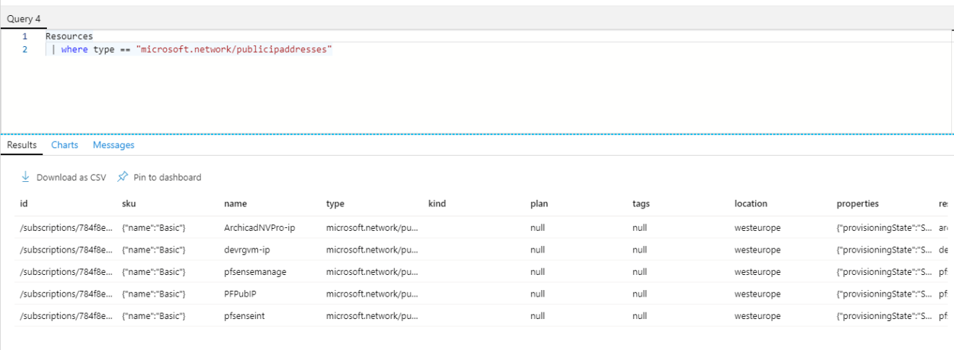This screenshot has width=954, height=350.
Task: Switch to the Charts tab
Action: coord(64,145)
